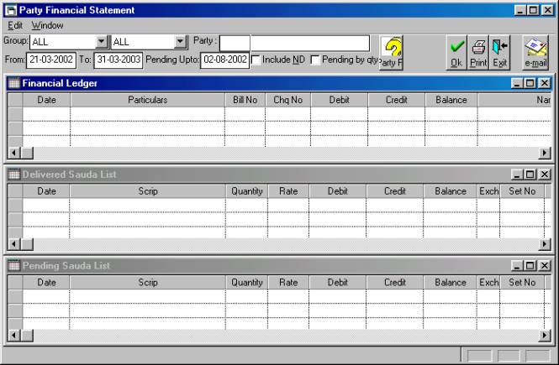Open the e-mail icon button
Image resolution: width=559 pixels, height=365 pixels.
(535, 52)
